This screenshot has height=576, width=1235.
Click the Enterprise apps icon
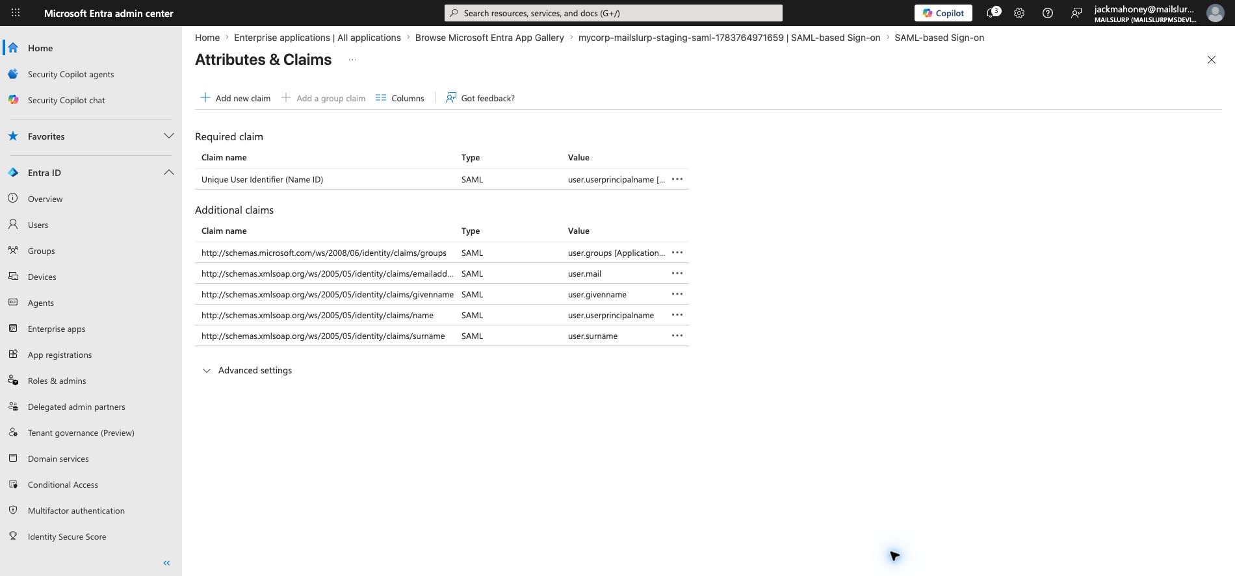click(13, 329)
